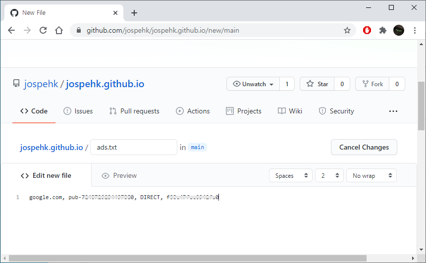This screenshot has width=426, height=263.
Task: Close the New File tab
Action: (x=115, y=13)
